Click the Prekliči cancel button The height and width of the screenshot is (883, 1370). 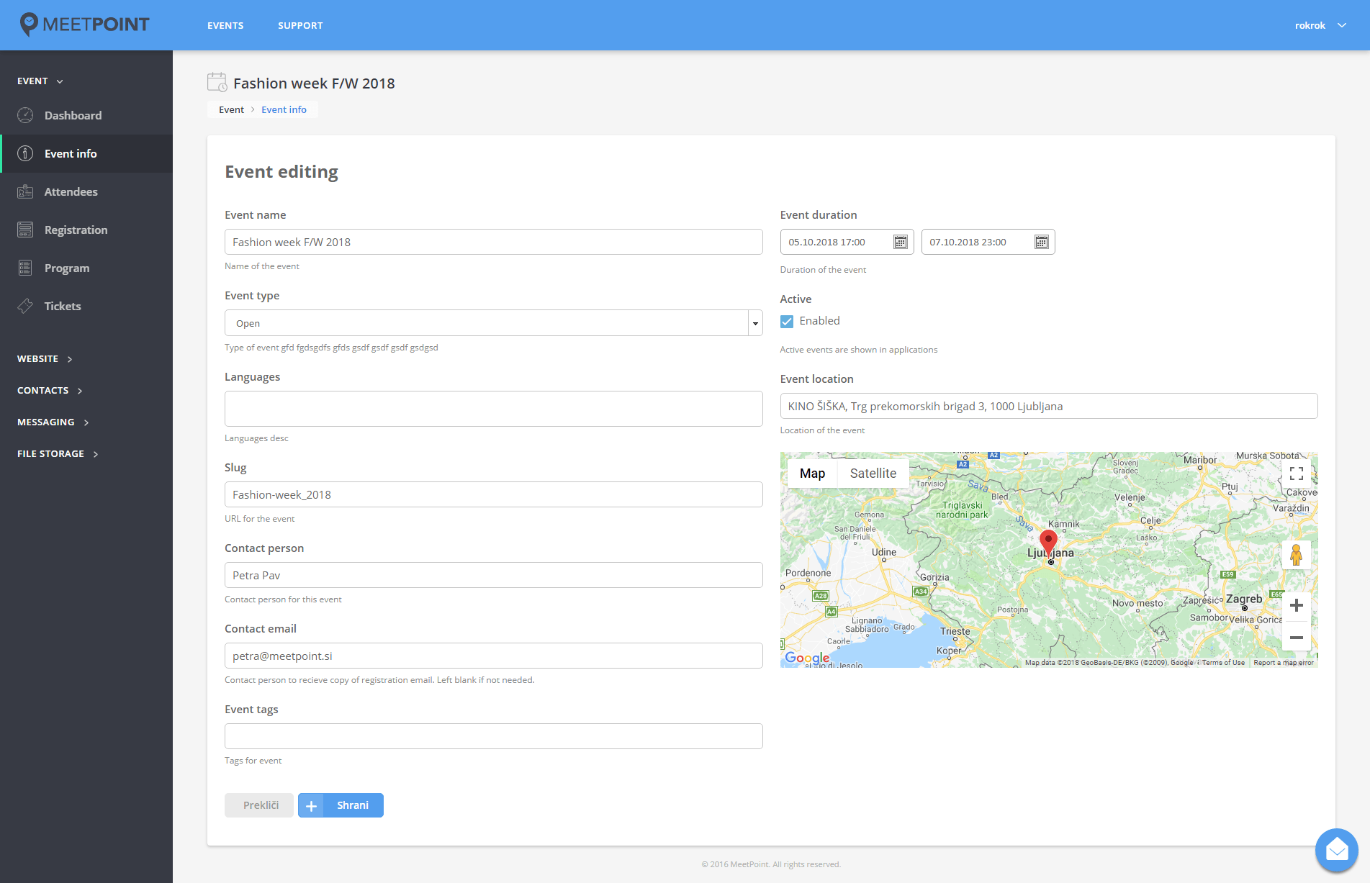(260, 805)
